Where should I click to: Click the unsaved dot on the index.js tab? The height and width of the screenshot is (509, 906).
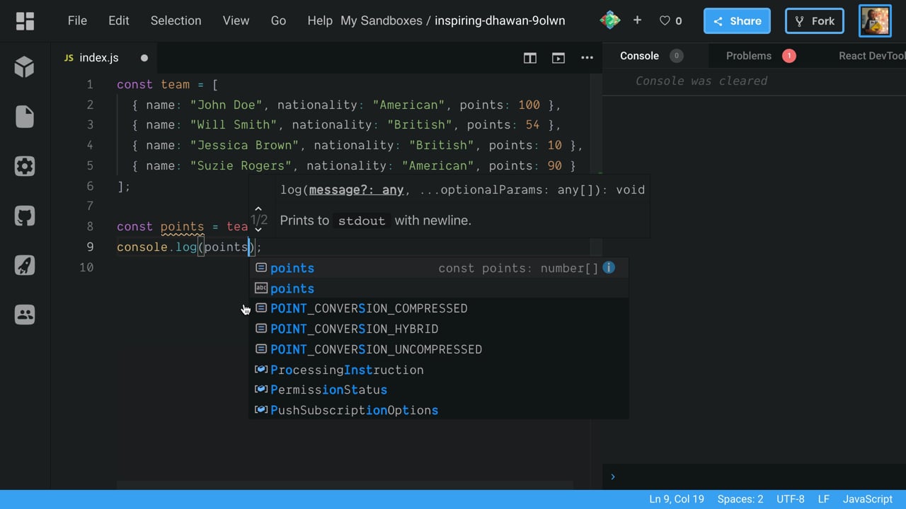(x=144, y=58)
